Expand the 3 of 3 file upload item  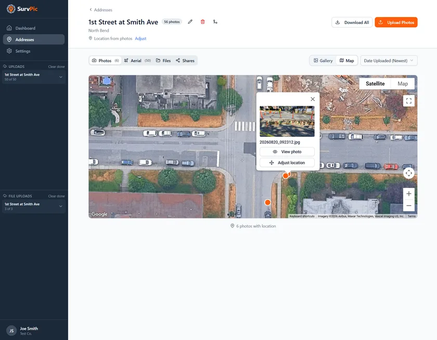(x=61, y=206)
